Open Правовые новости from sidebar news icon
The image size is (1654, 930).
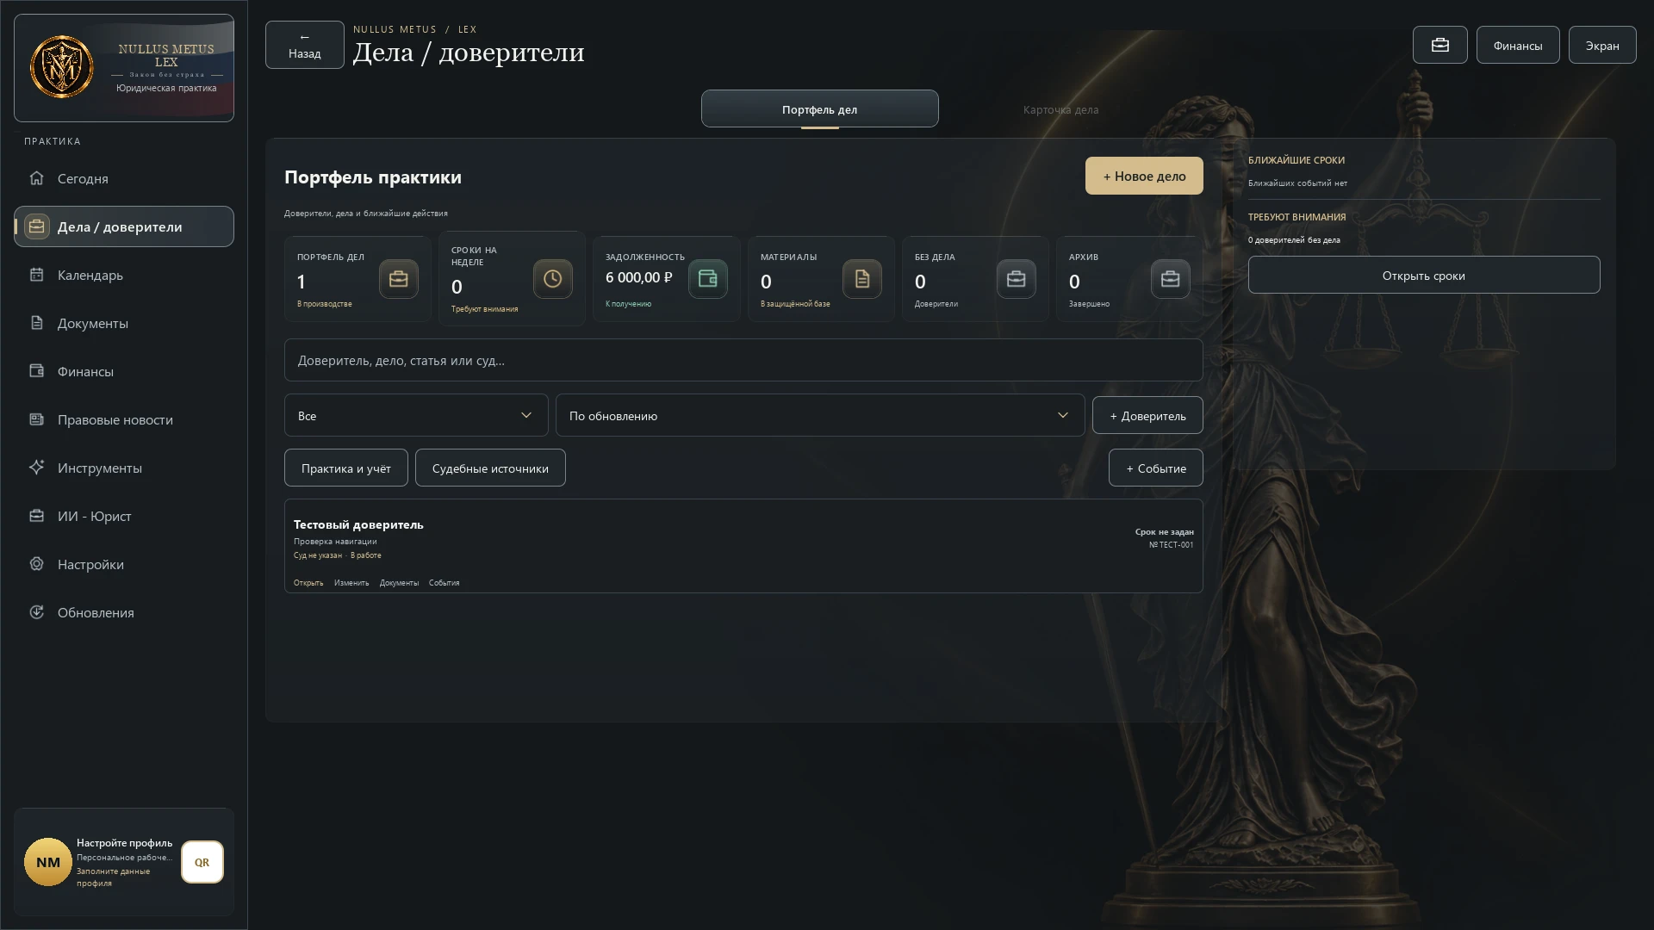[36, 419]
